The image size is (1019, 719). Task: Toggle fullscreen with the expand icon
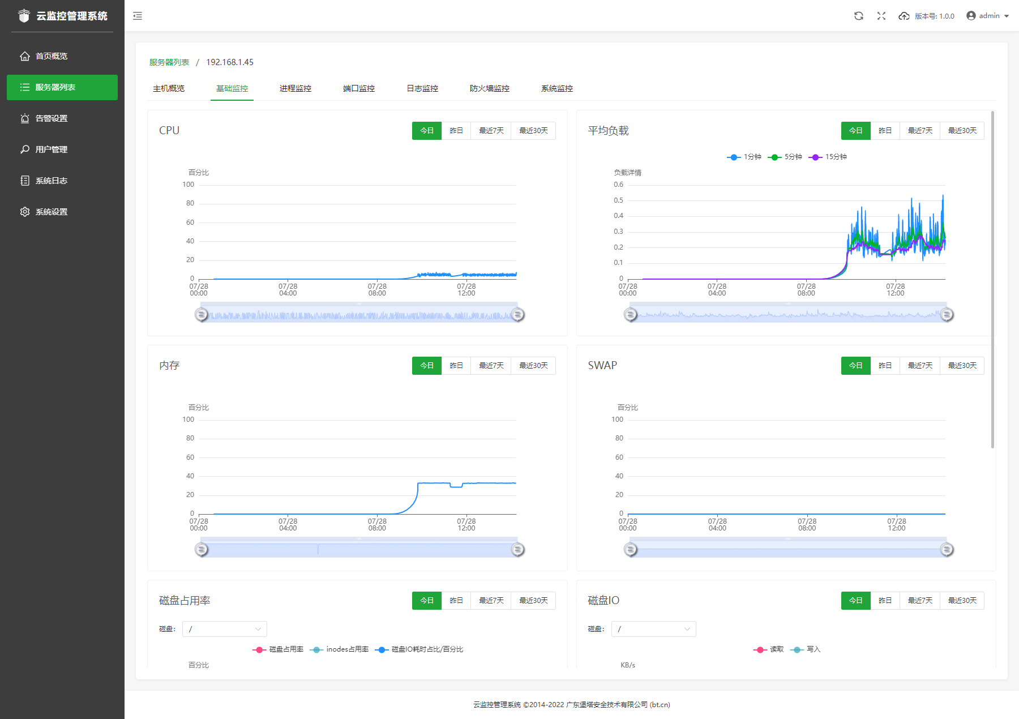click(x=881, y=16)
